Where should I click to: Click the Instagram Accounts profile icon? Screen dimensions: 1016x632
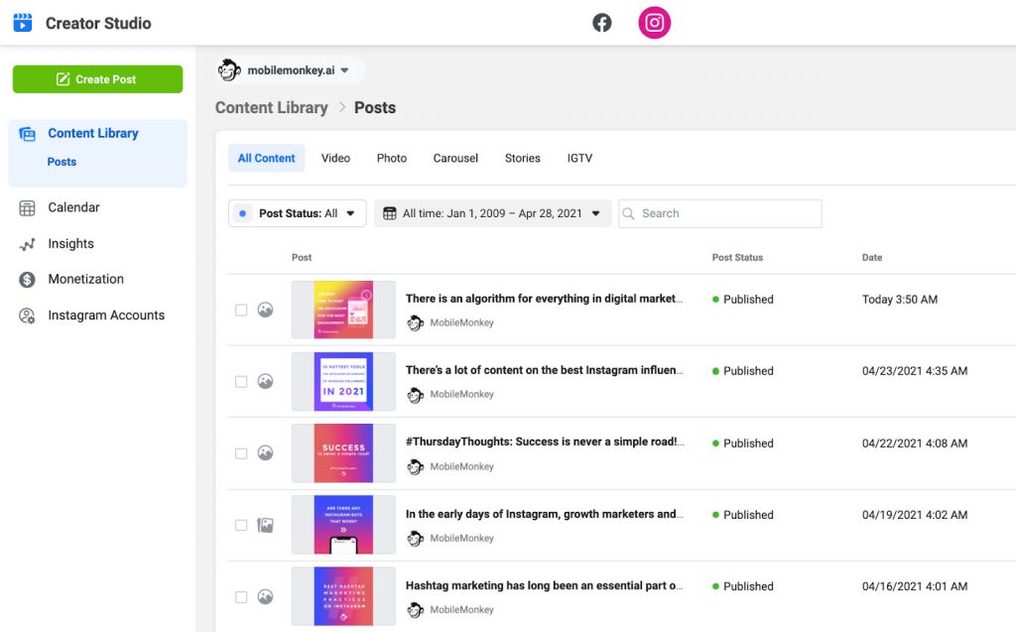pos(27,316)
